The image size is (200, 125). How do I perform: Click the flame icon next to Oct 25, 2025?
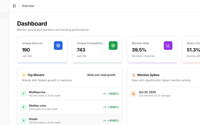(133, 94)
